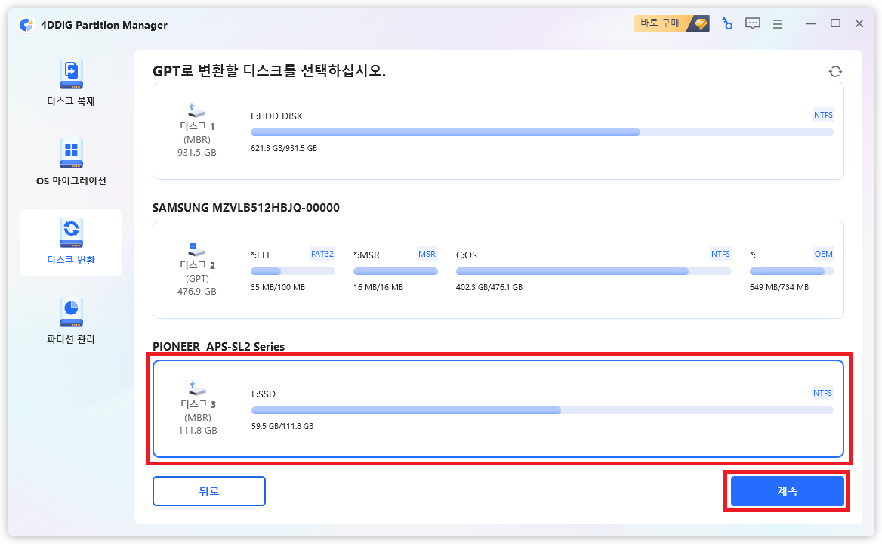Click the *:EFI partition label
This screenshot has height=544, width=882.
tap(260, 255)
